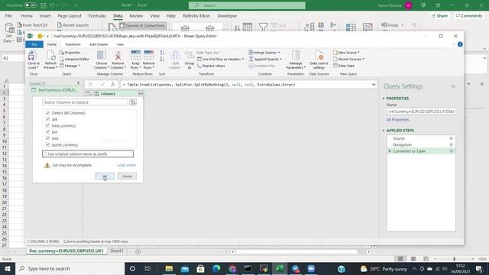Click the Enter Data icon
The image size is (489, 275).
(335, 66)
